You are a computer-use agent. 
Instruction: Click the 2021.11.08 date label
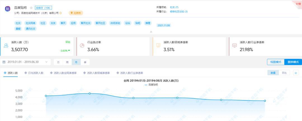click(164, 25)
